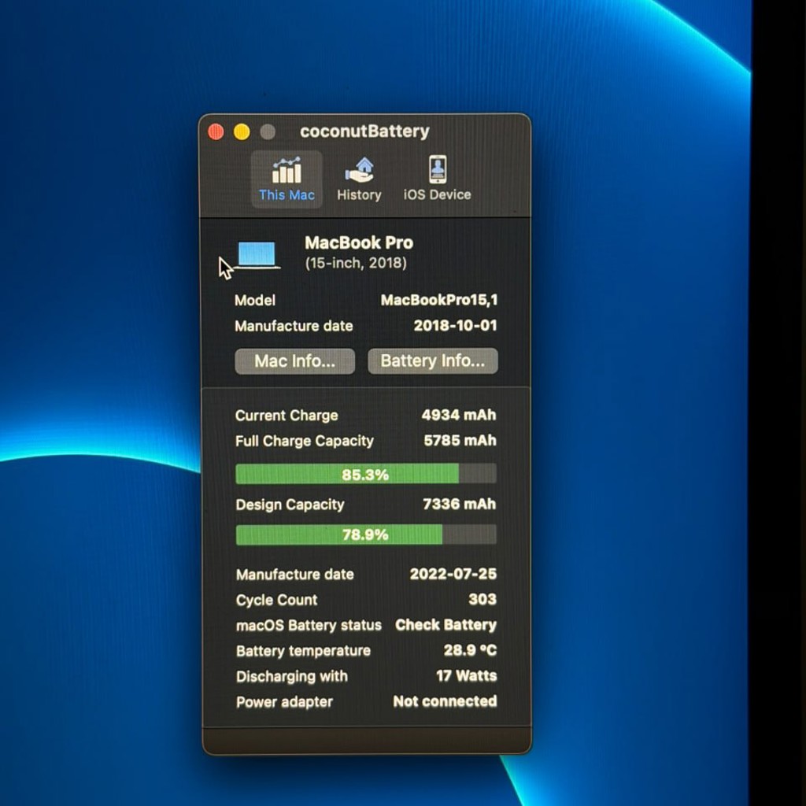This screenshot has width=806, height=806.
Task: Open the Mac Info... button
Action: (x=294, y=360)
